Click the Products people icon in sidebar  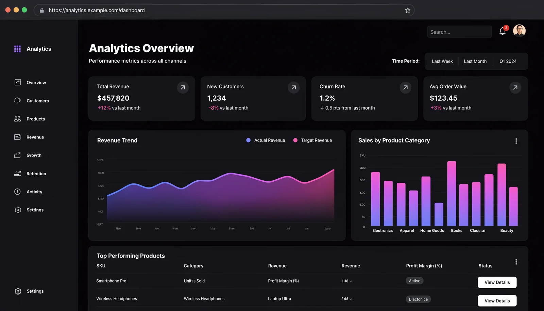[x=17, y=119]
